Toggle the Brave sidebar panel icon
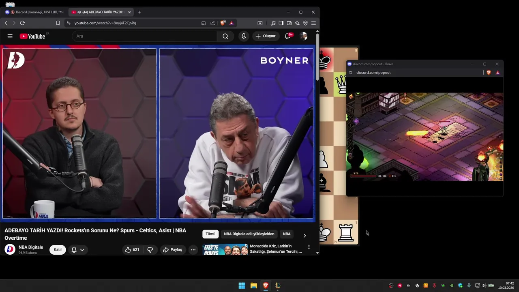 tap(281, 23)
